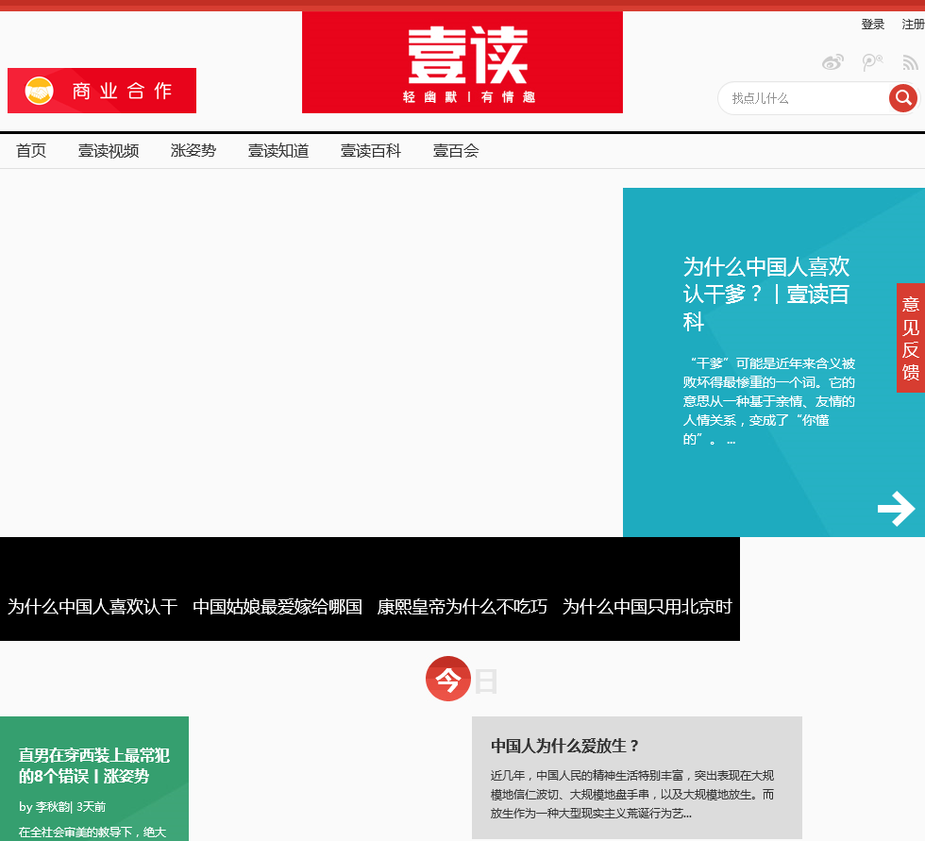Open the 壹读视频 menu item
Image resolution: width=925 pixels, height=841 pixels.
coord(109,151)
